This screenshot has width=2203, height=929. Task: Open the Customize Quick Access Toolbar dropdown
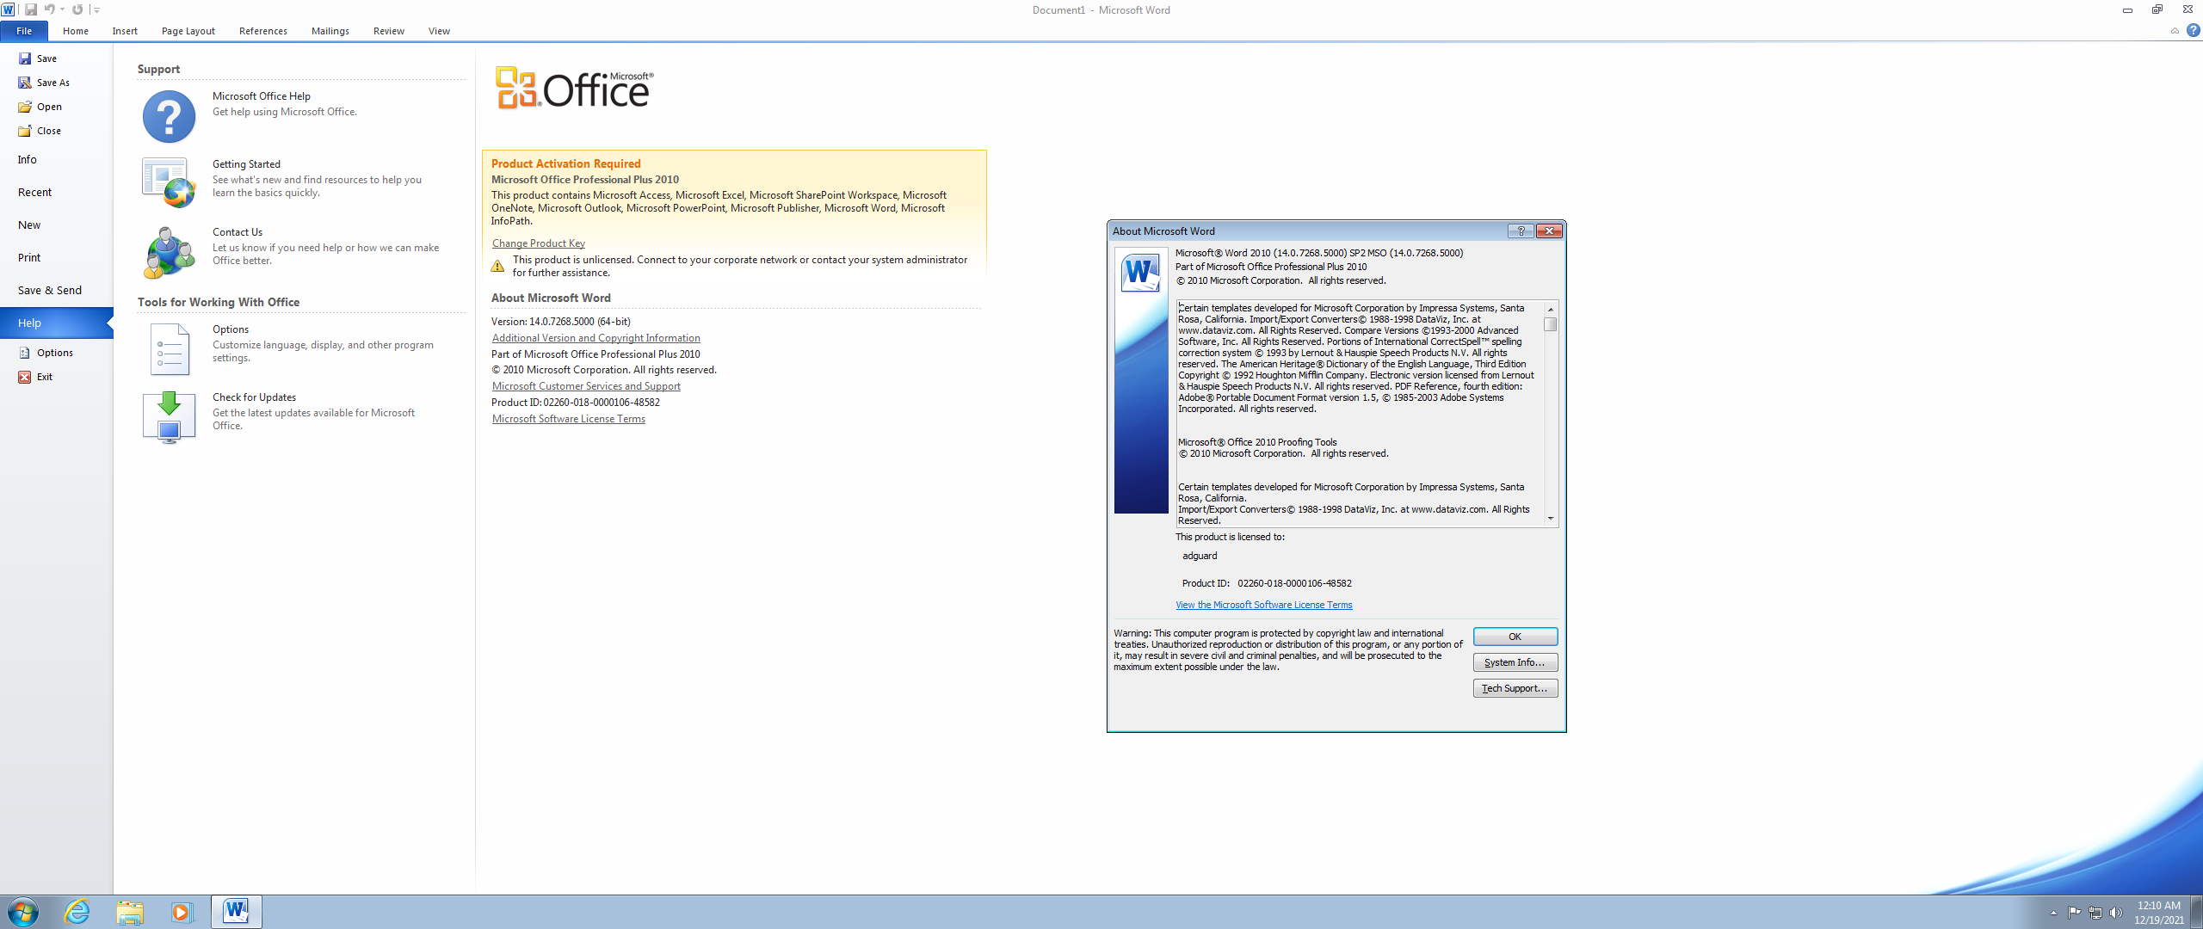click(95, 9)
